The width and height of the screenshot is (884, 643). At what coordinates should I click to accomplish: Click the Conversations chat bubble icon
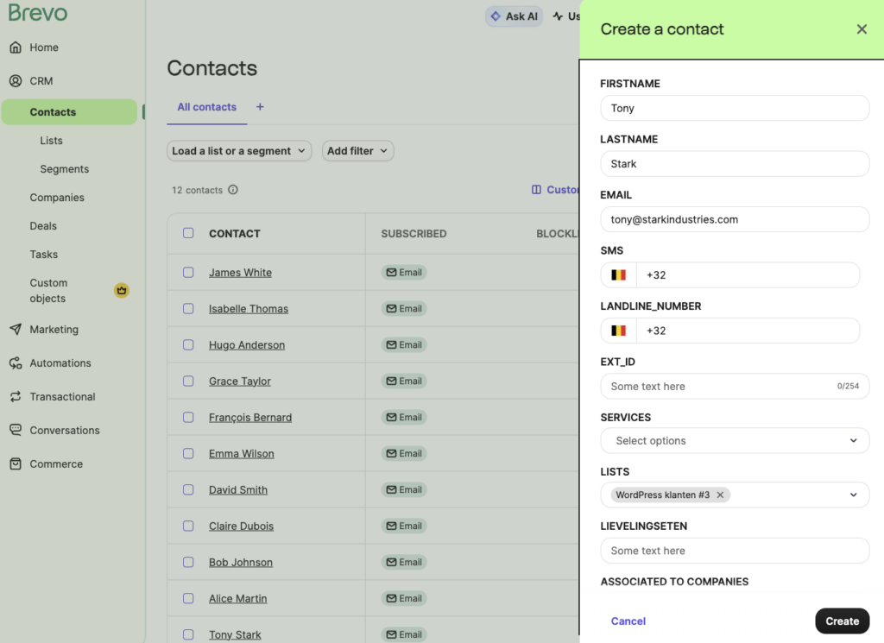click(x=16, y=431)
